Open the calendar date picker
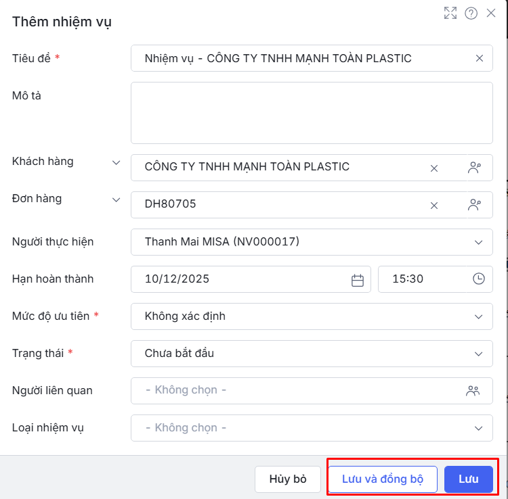The image size is (508, 499). coord(358,279)
